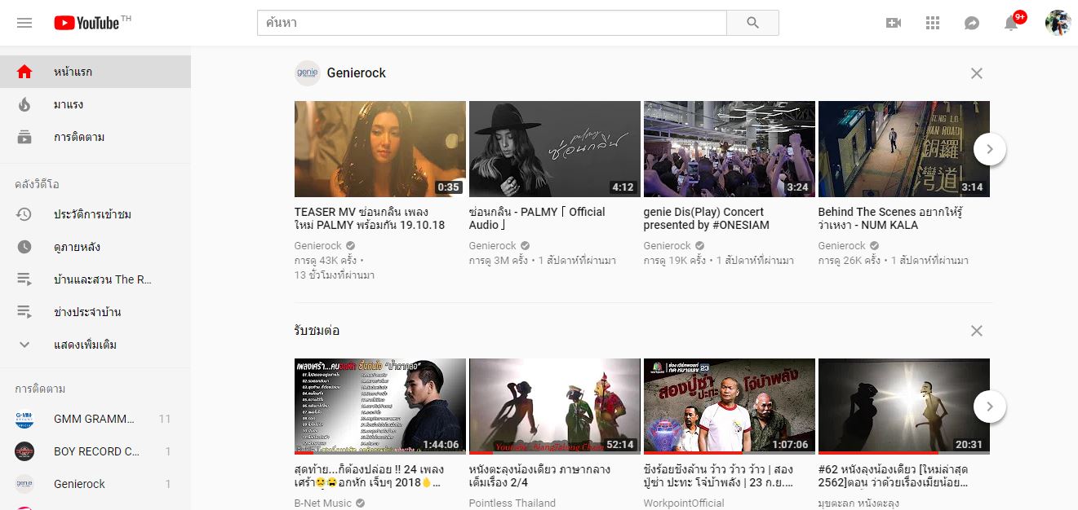Open the notifications bell
The image size is (1078, 510).
[1012, 23]
